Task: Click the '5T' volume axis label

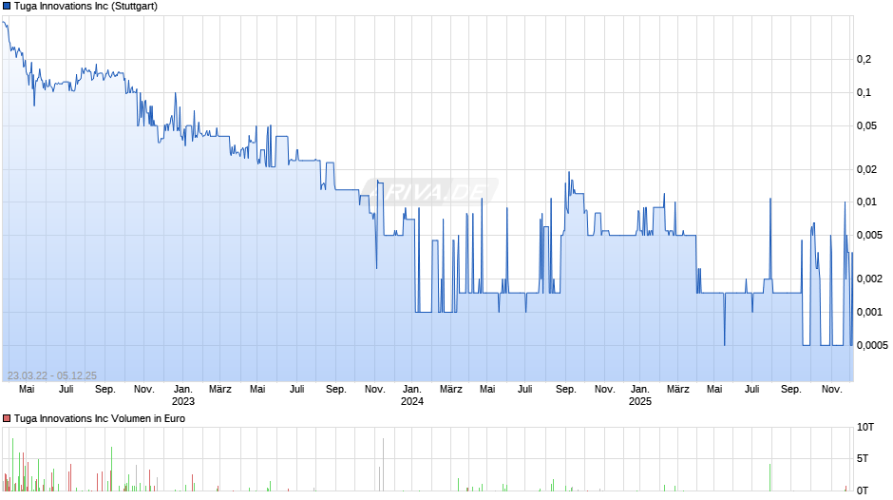Action: 863,458
